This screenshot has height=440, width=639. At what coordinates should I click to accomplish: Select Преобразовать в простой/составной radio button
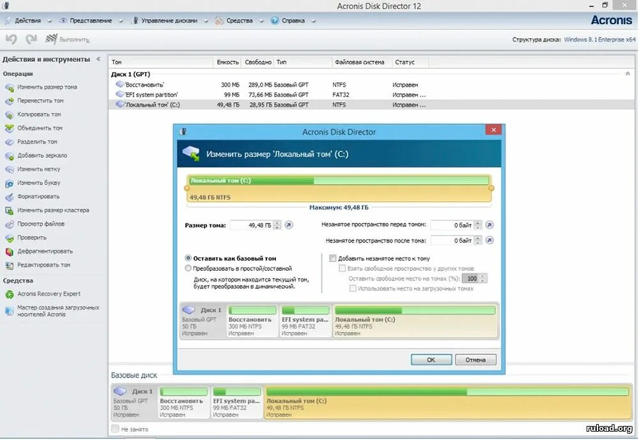(188, 268)
